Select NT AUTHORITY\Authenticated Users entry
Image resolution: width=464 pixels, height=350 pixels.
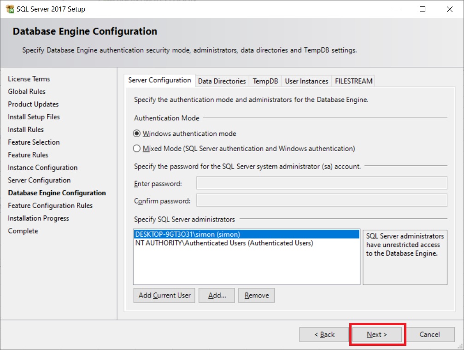pos(247,243)
